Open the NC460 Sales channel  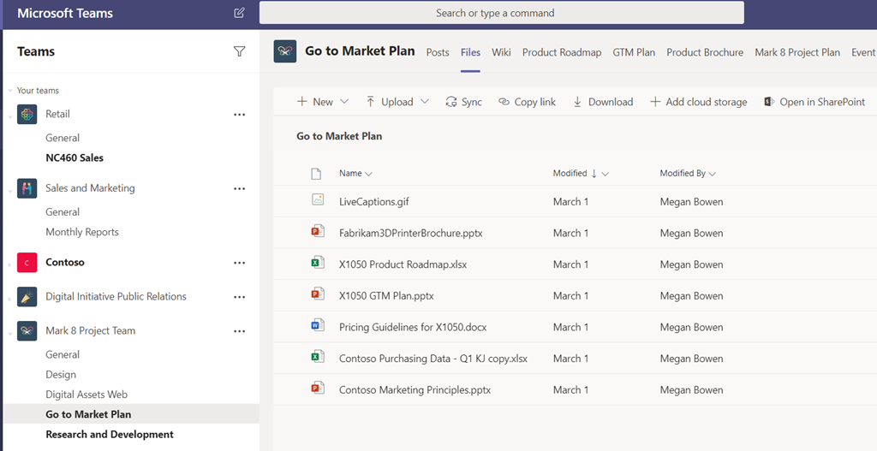pos(75,157)
